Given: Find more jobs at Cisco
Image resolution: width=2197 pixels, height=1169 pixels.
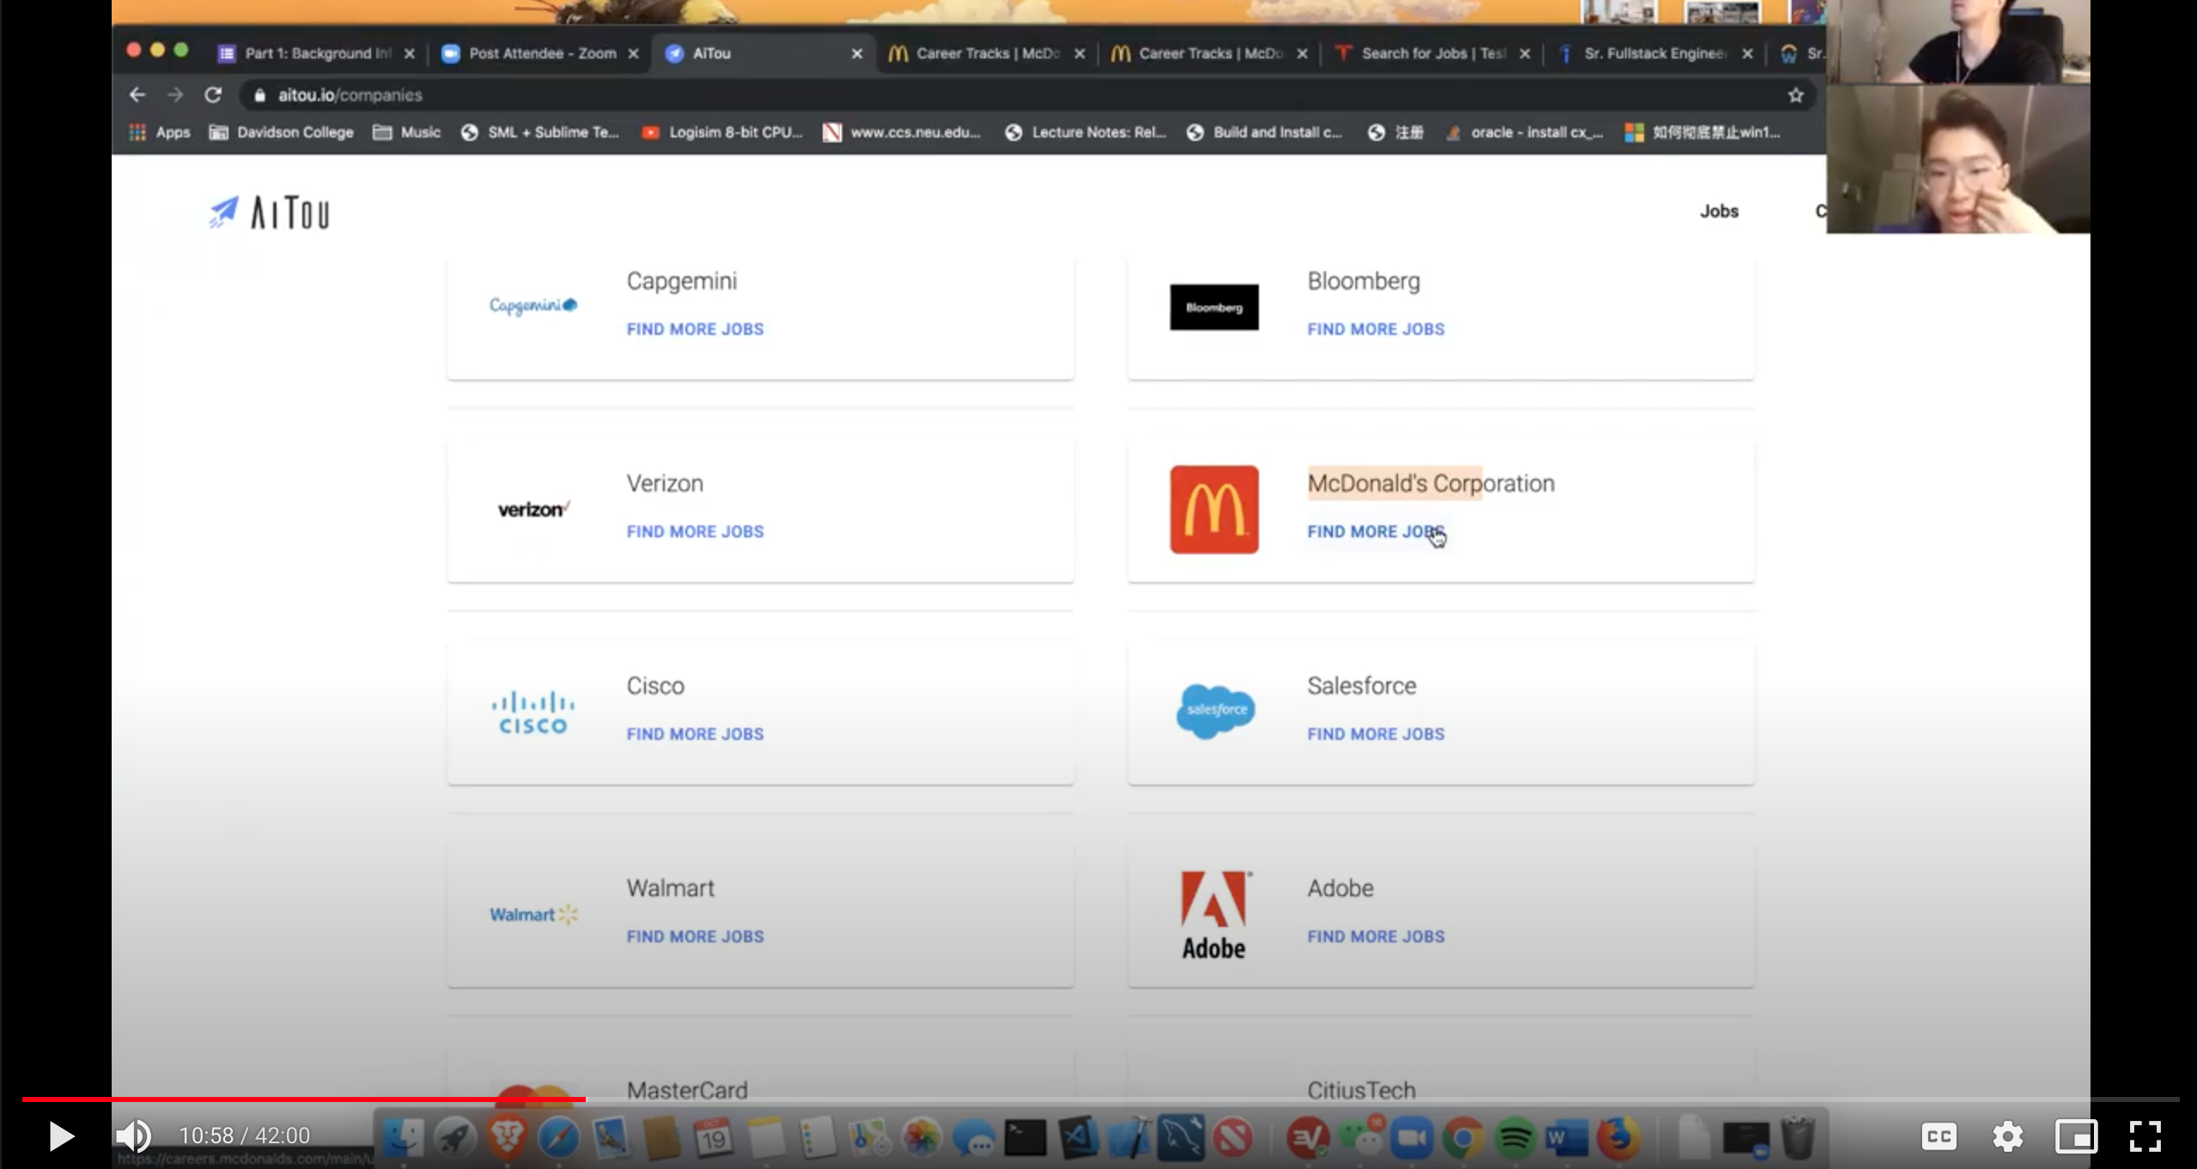Looking at the screenshot, I should tap(695, 735).
